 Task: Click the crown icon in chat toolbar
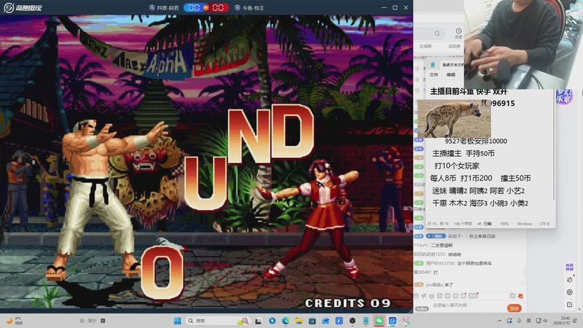pos(431,296)
